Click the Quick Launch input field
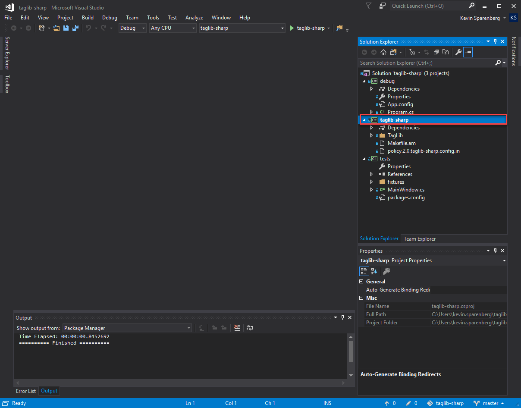The height and width of the screenshot is (408, 521). pyautogui.click(x=429, y=6)
